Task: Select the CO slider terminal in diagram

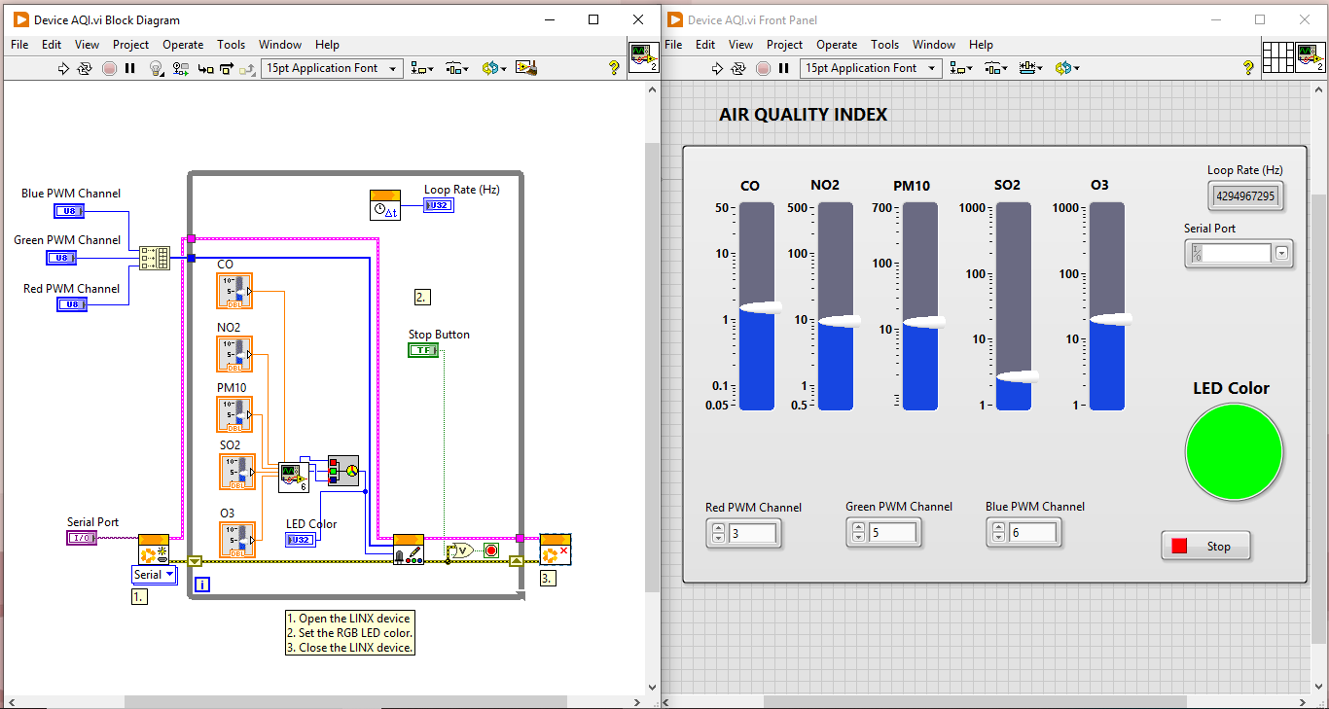Action: click(x=234, y=291)
